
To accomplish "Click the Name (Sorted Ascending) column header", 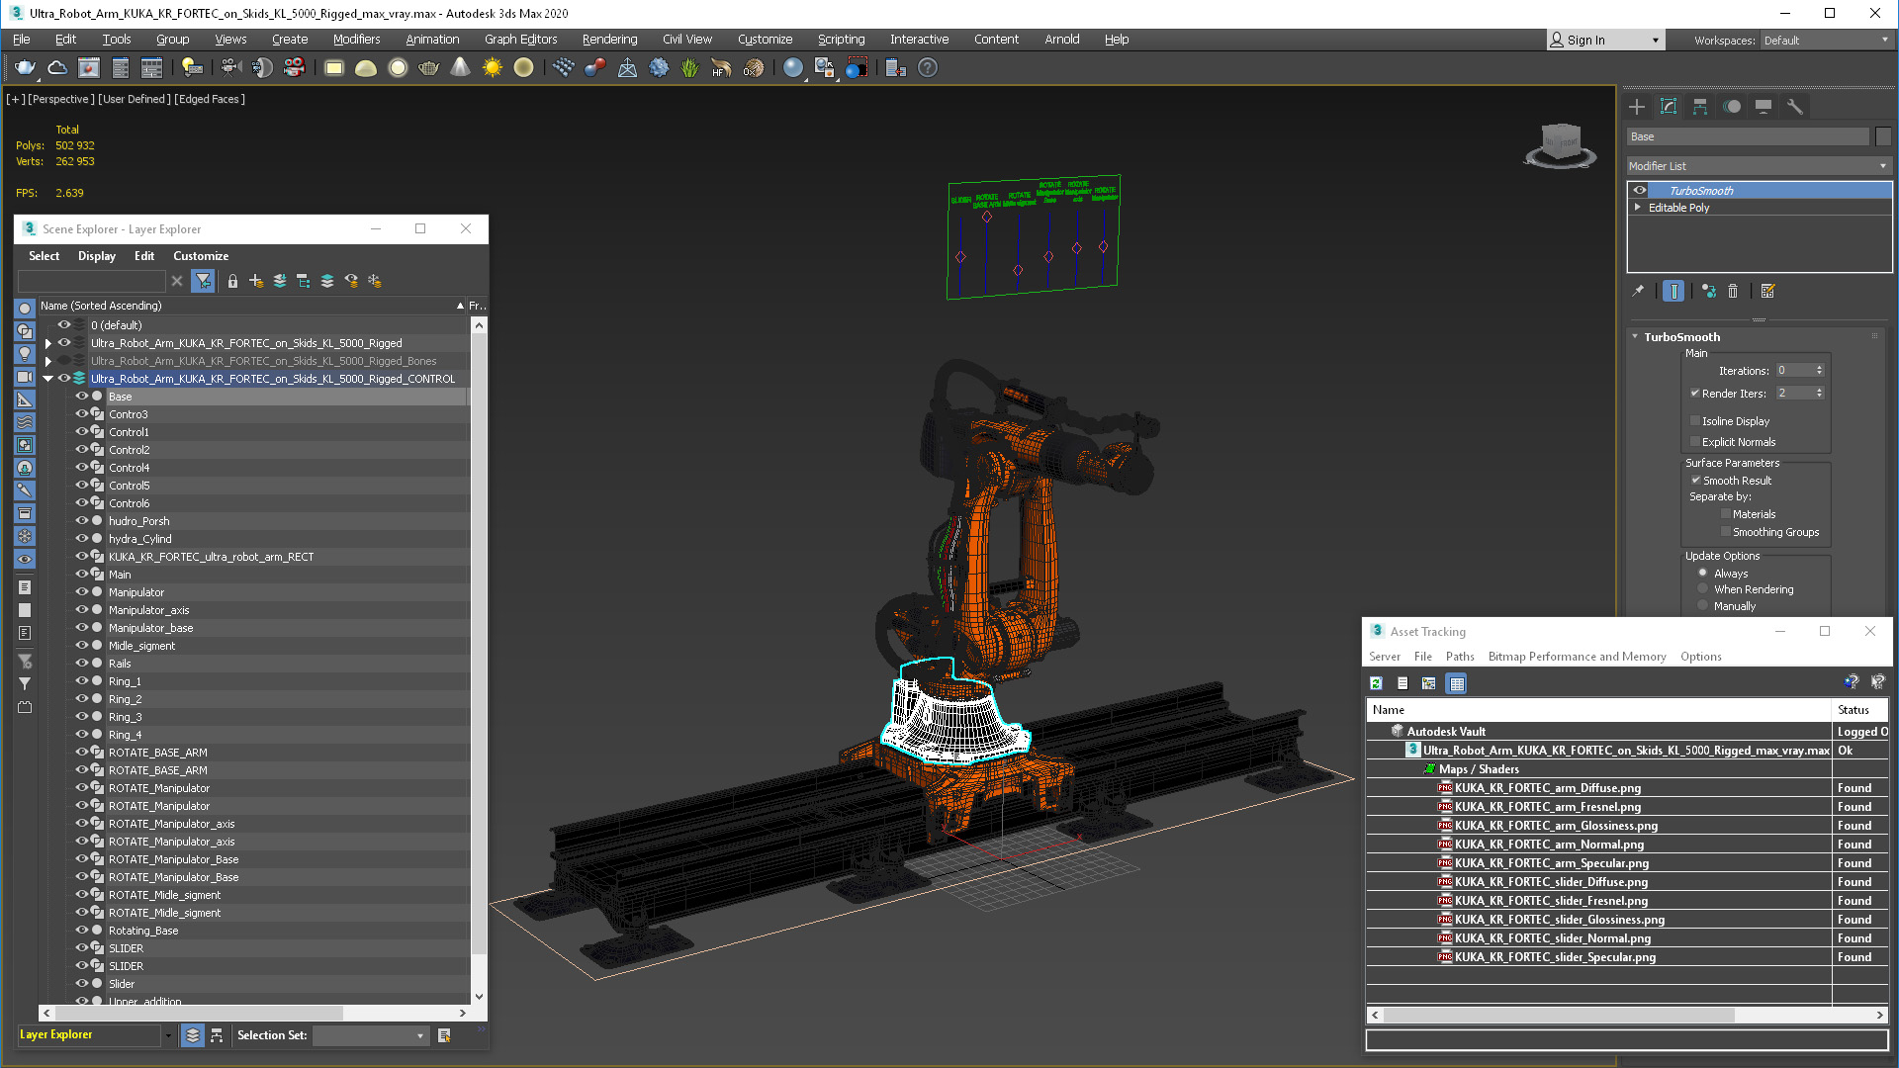I will [251, 306].
